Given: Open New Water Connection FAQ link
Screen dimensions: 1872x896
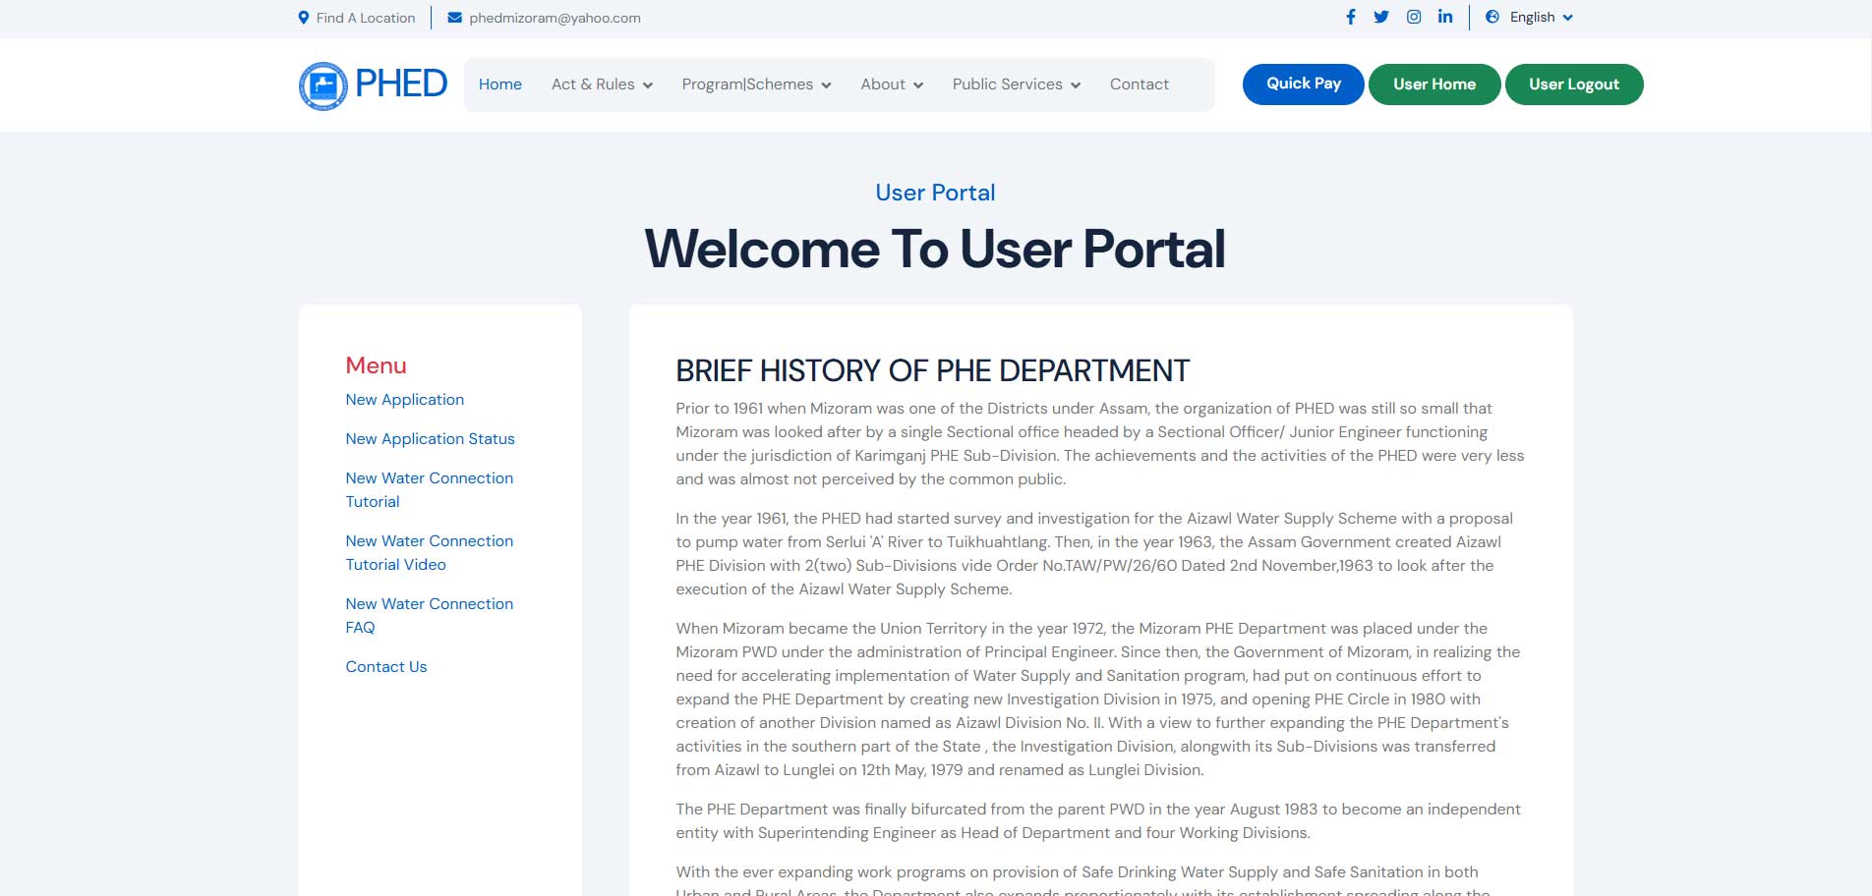Looking at the screenshot, I should point(430,616).
